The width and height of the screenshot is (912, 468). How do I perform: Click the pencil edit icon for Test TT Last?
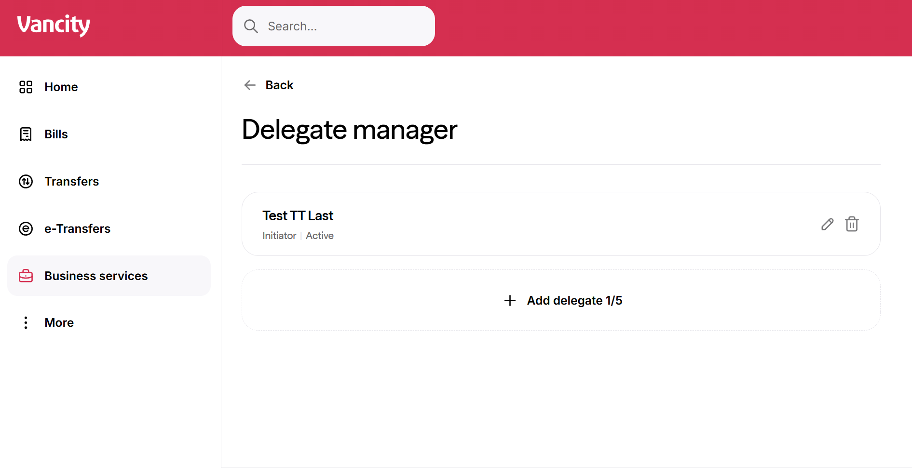[827, 224]
